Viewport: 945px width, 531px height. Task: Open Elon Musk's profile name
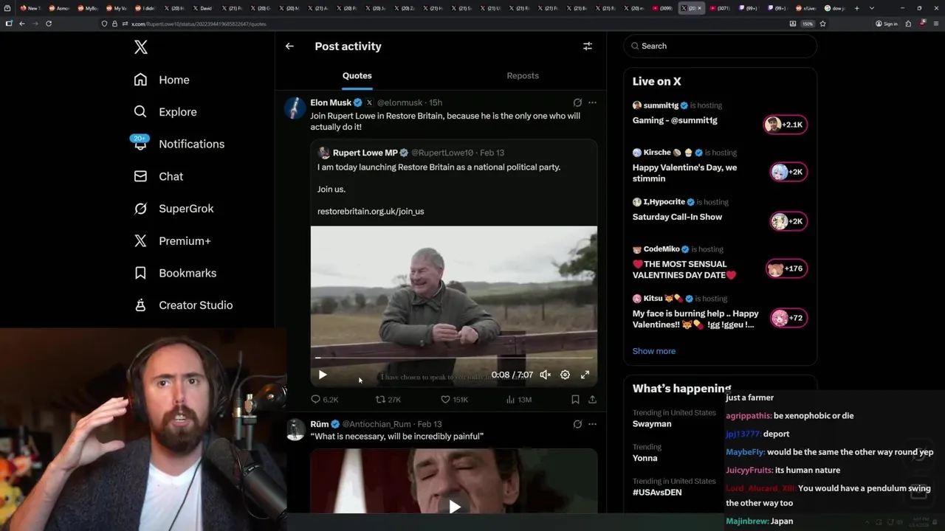[331, 103]
